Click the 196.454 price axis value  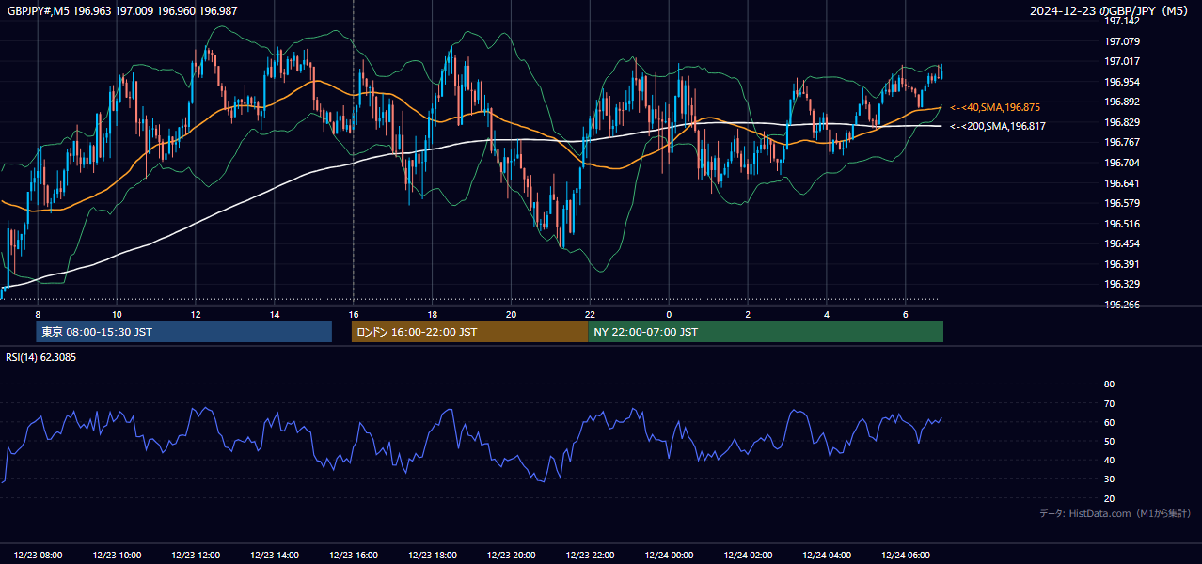click(x=1122, y=243)
